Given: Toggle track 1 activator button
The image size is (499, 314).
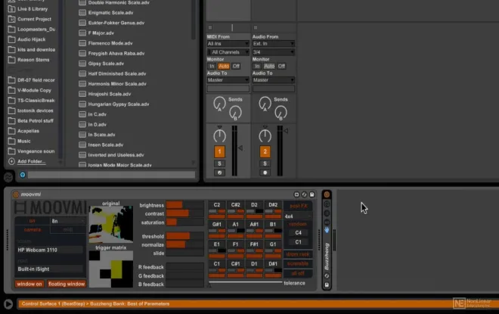Looking at the screenshot, I should (x=219, y=151).
